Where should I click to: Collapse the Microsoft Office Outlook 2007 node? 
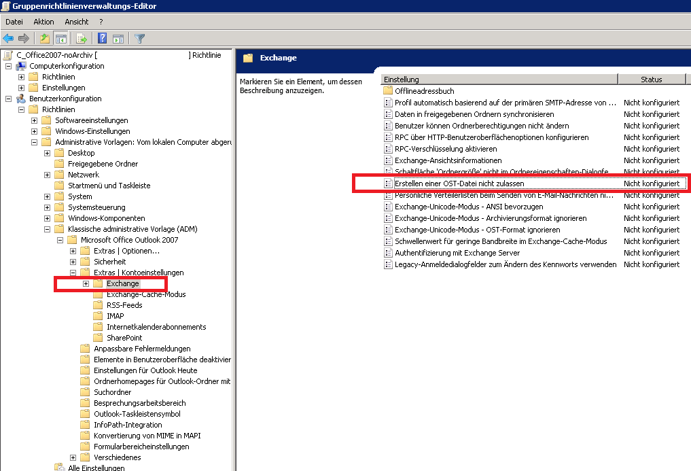pyautogui.click(x=60, y=240)
